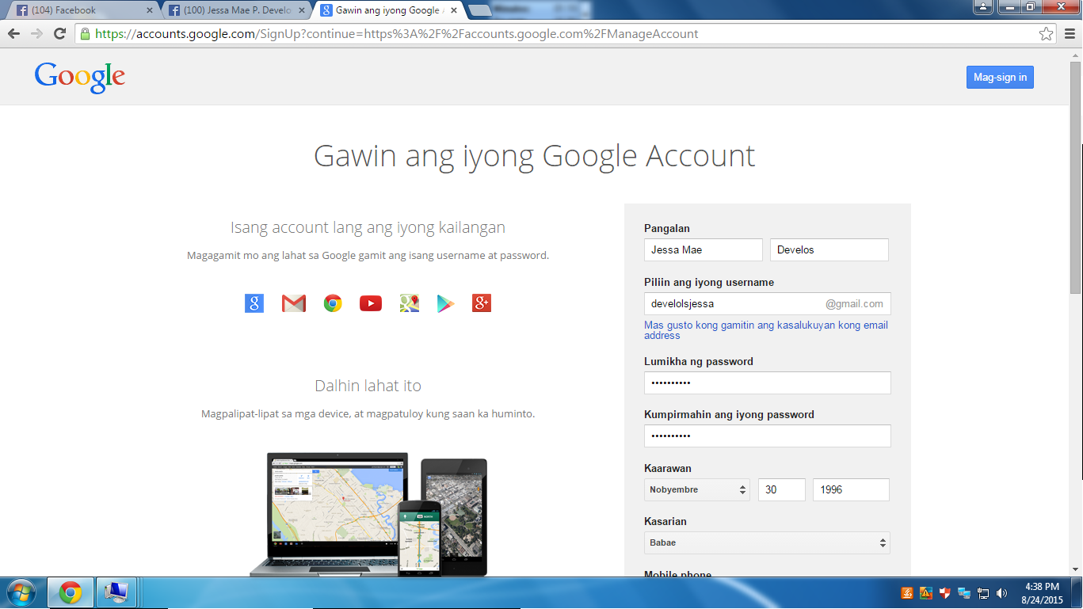Click the URL in the address bar
Viewport: 1083px width, 609px height.
397,34
